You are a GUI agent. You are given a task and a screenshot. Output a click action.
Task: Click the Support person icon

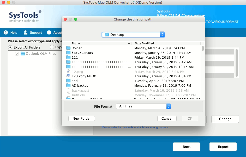click(25, 32)
